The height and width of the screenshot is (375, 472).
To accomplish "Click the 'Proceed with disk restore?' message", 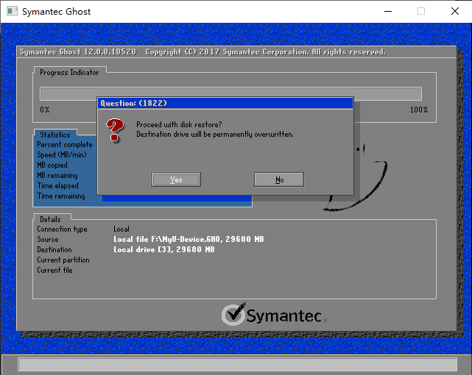I will (x=179, y=124).
